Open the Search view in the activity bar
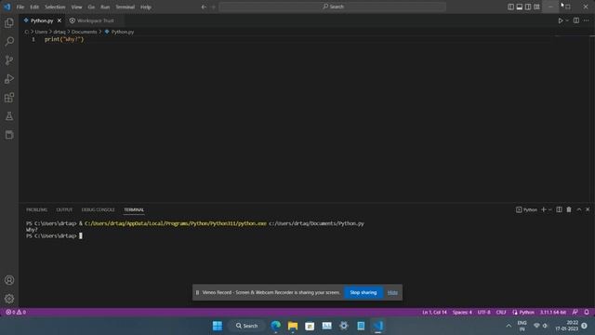The height and width of the screenshot is (335, 595). (9, 41)
